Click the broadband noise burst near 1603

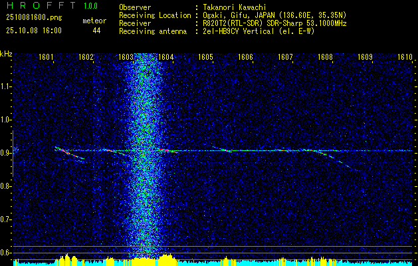click(x=144, y=156)
